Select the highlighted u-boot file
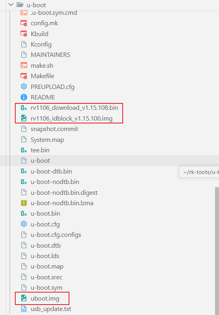Image resolution: width=219 pixels, height=315 pixels. (x=40, y=161)
